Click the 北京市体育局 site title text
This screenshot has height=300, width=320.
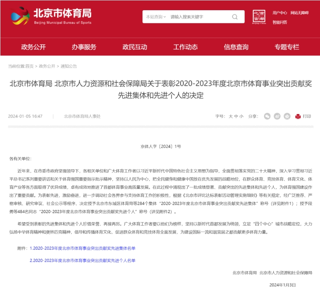pyautogui.click(x=62, y=13)
